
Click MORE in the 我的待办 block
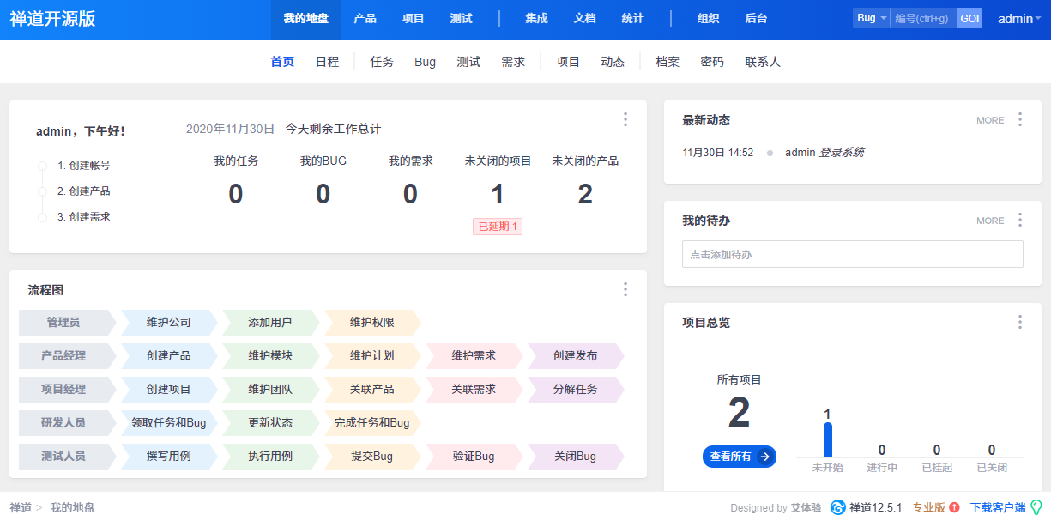[990, 221]
